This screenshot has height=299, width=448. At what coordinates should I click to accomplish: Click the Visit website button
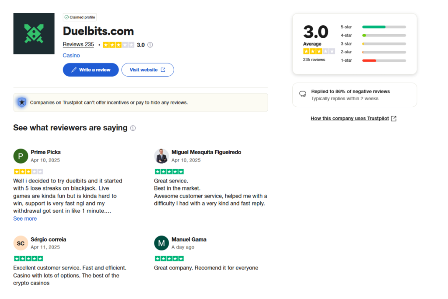(147, 70)
